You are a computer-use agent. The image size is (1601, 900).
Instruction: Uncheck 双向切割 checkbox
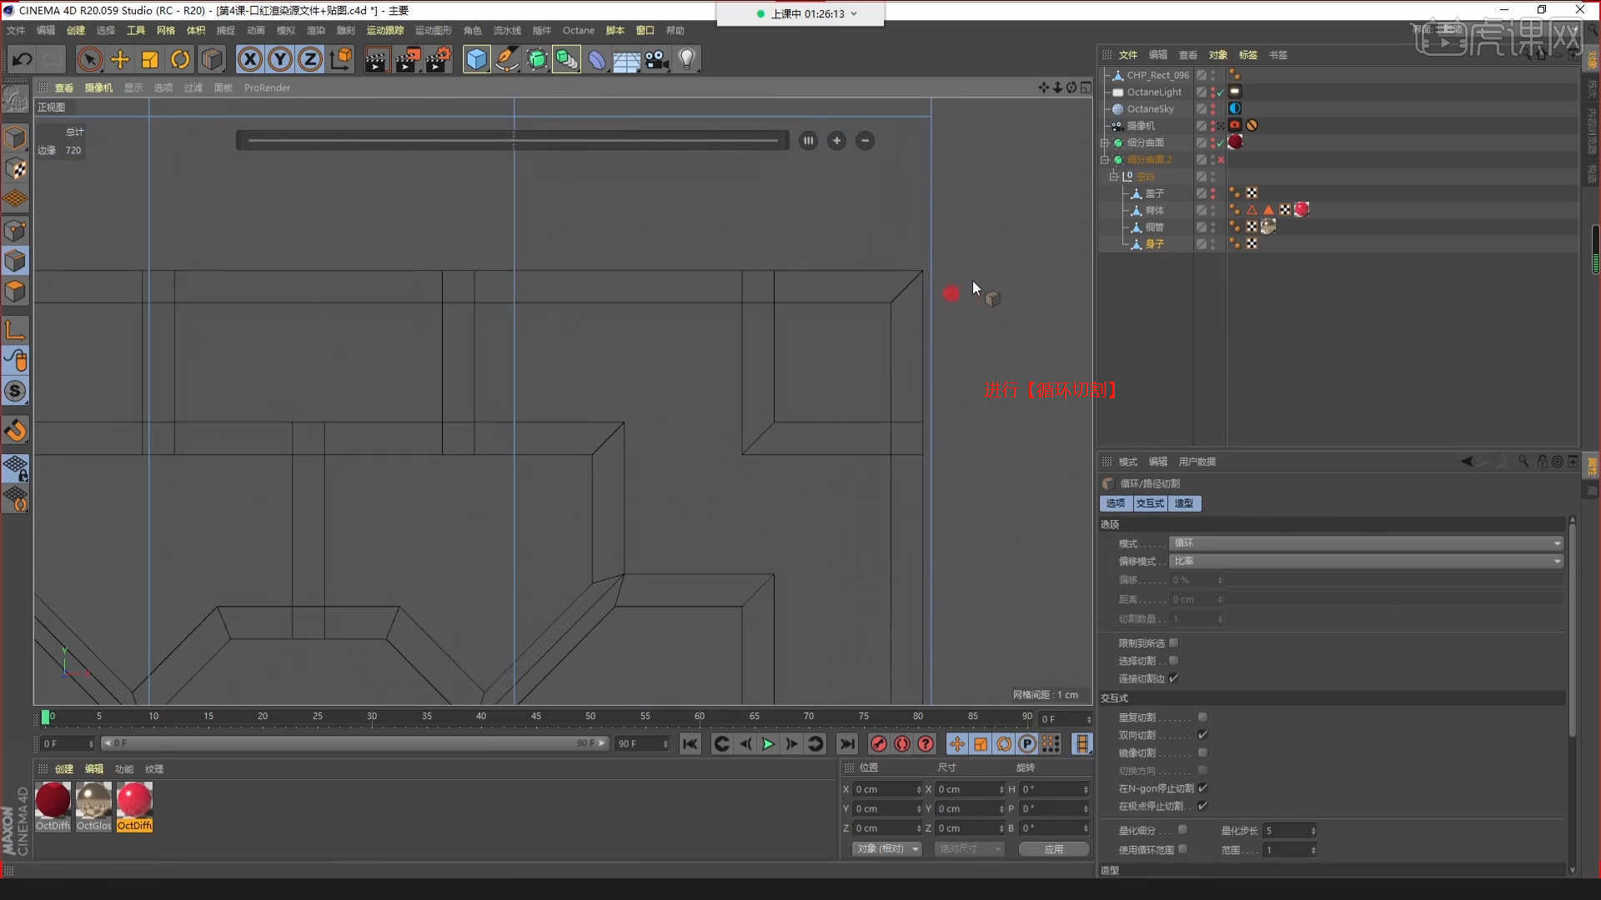[x=1202, y=735]
